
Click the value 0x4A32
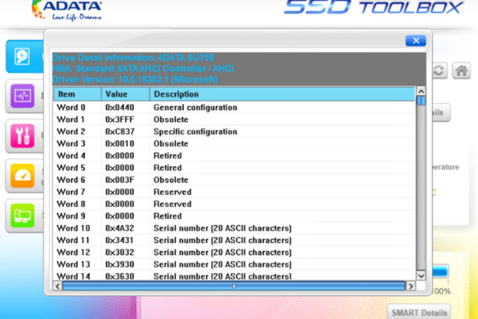[x=119, y=228]
